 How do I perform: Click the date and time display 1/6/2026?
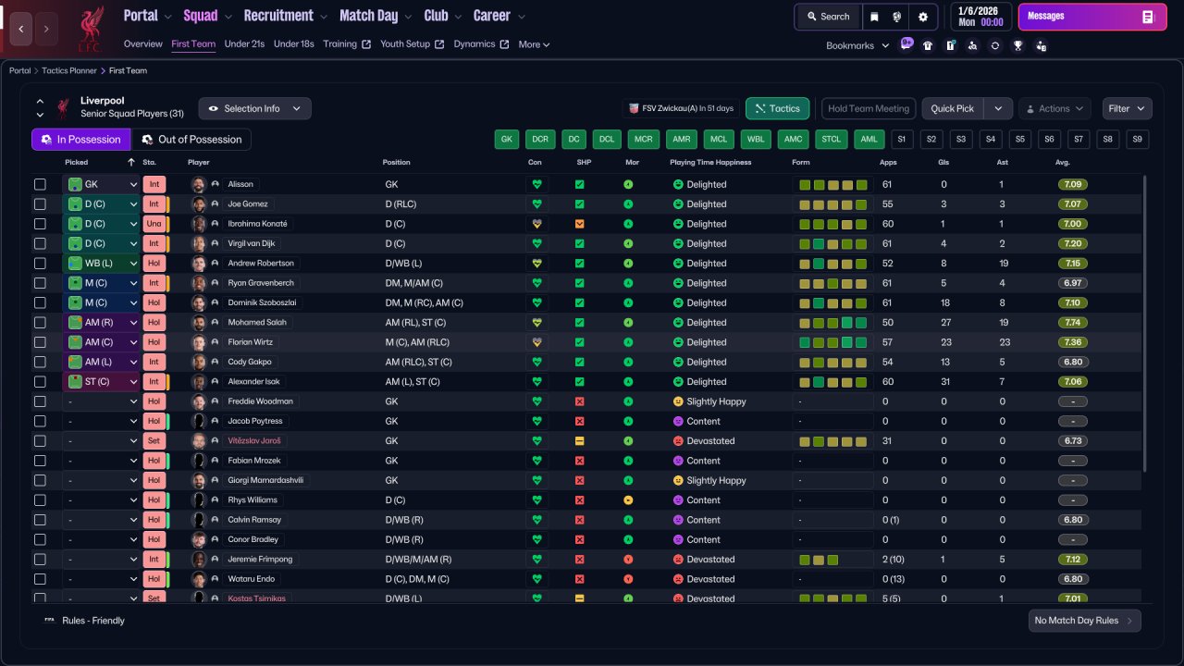pos(980,17)
